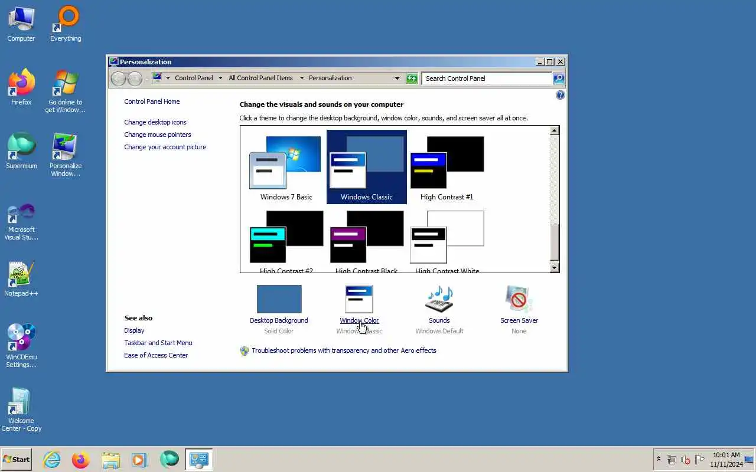Screen dimensions: 756x472
Task: Open the Start menu
Action: pyautogui.click(x=16, y=460)
